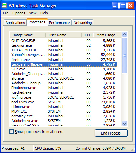
Task: Select the firefox.exe process
Action: (64, 60)
